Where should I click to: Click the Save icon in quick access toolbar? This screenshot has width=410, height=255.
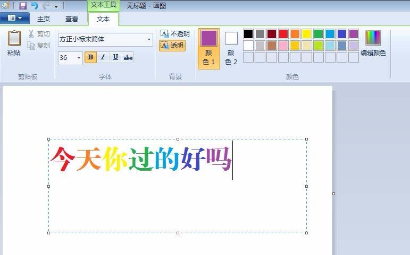tap(23, 5)
